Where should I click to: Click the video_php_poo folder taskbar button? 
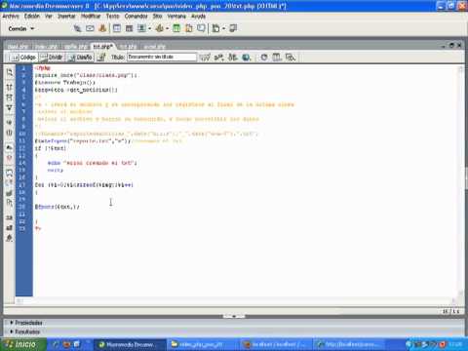pyautogui.click(x=202, y=344)
